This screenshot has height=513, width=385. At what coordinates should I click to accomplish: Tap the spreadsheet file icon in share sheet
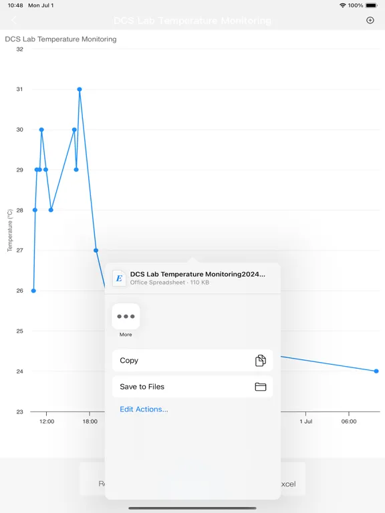tap(119, 278)
